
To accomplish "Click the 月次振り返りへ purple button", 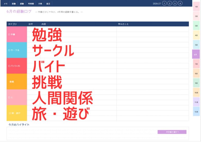I will pos(172,132).
